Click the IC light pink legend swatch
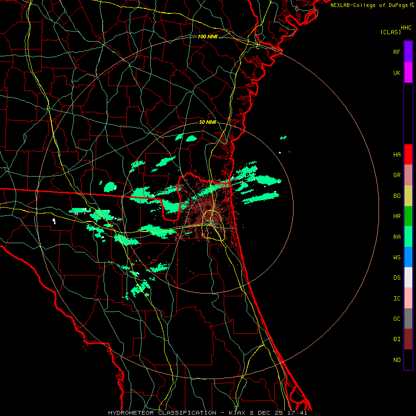The height and width of the screenshot is (416, 416). (408, 298)
